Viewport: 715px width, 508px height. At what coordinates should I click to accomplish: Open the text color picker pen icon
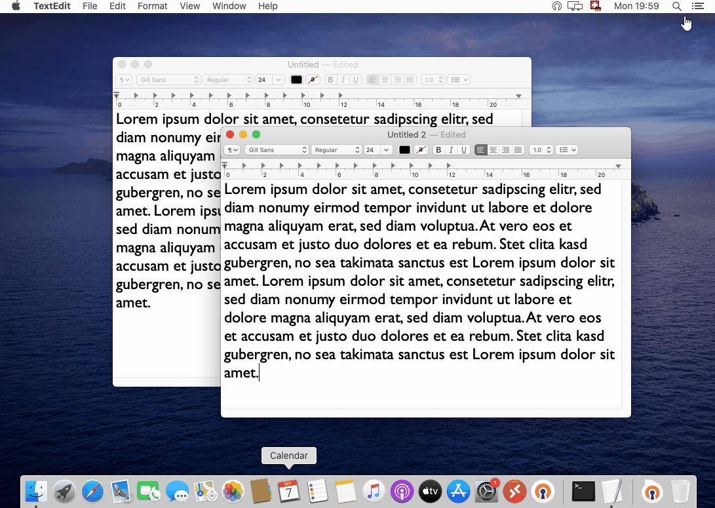coord(421,149)
